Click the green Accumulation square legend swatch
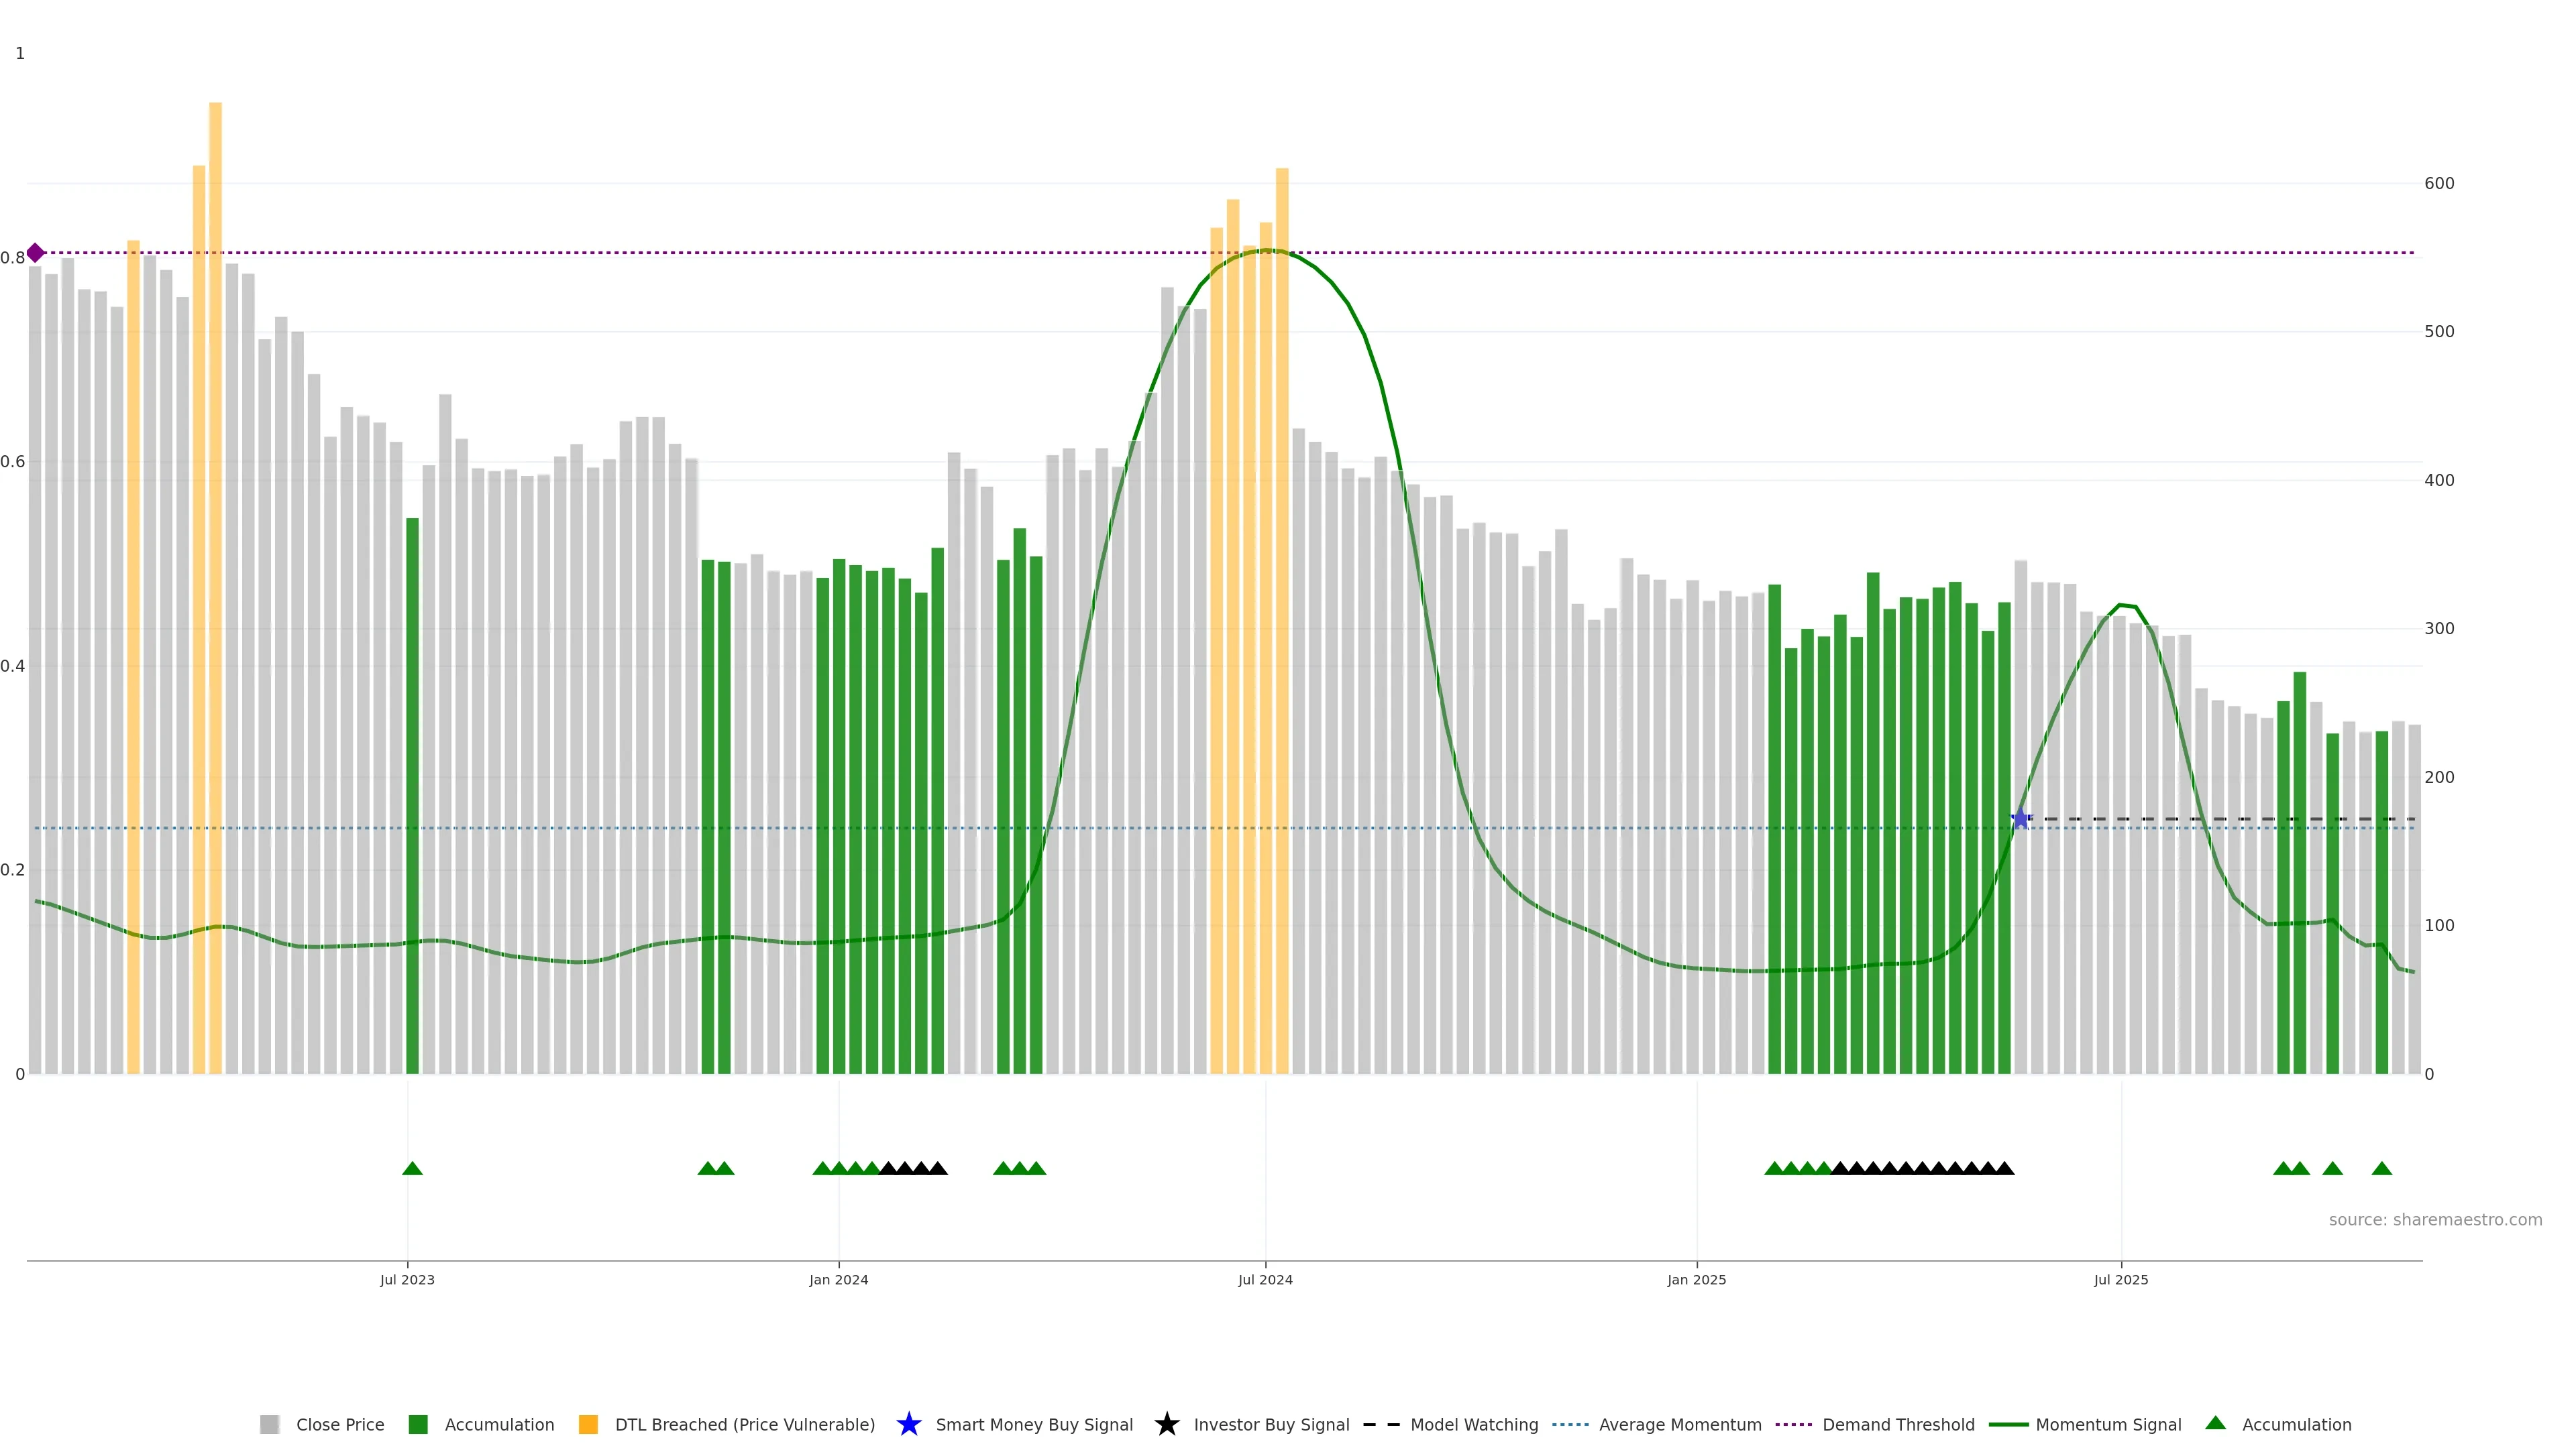2576x1448 pixels. pos(418,1424)
